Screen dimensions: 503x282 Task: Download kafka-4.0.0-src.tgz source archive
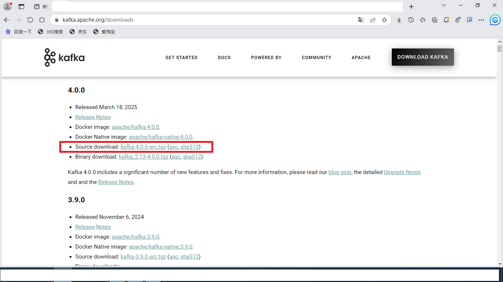tap(143, 147)
